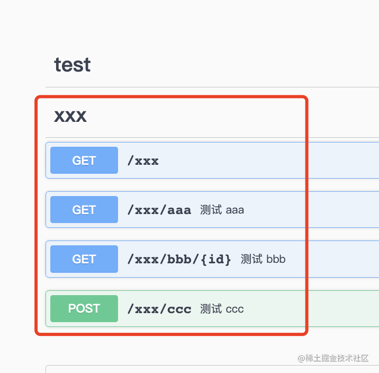Viewport: 379px width, 373px height.
Task: Click the blue GET badge for /xxx
Action: coord(84,160)
